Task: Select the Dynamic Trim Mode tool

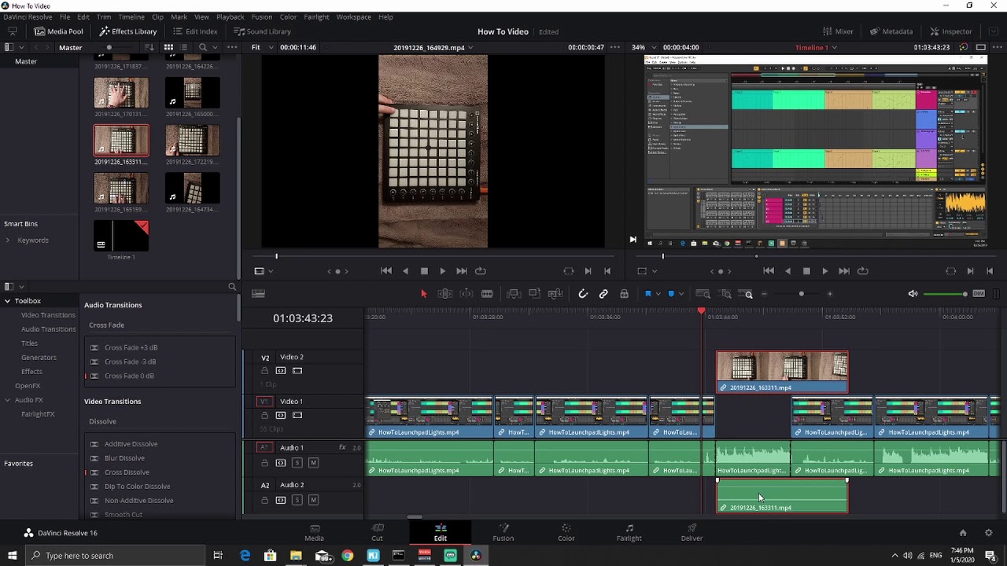Action: tap(467, 294)
